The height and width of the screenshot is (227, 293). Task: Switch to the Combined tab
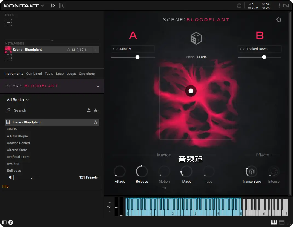[34, 74]
